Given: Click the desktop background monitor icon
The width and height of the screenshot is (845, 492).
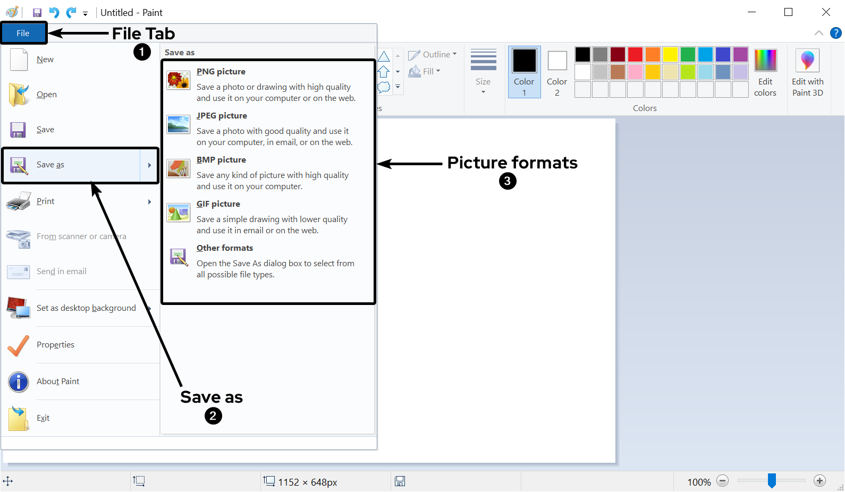Looking at the screenshot, I should click(19, 308).
